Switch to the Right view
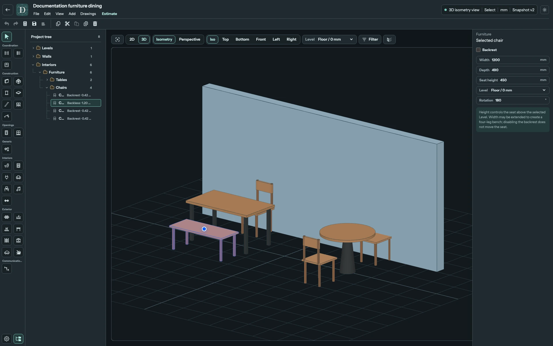This screenshot has width=553, height=346. point(291,40)
